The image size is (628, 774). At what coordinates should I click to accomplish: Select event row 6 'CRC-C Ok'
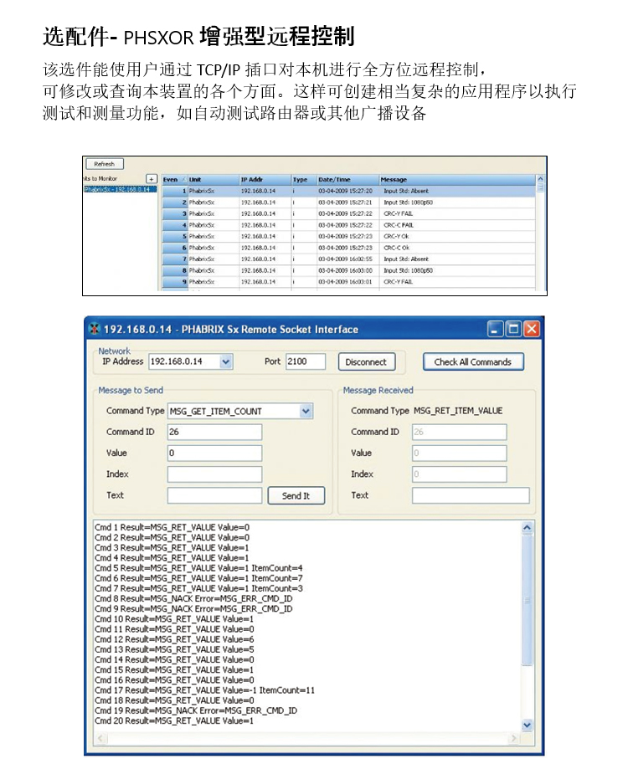coord(349,248)
